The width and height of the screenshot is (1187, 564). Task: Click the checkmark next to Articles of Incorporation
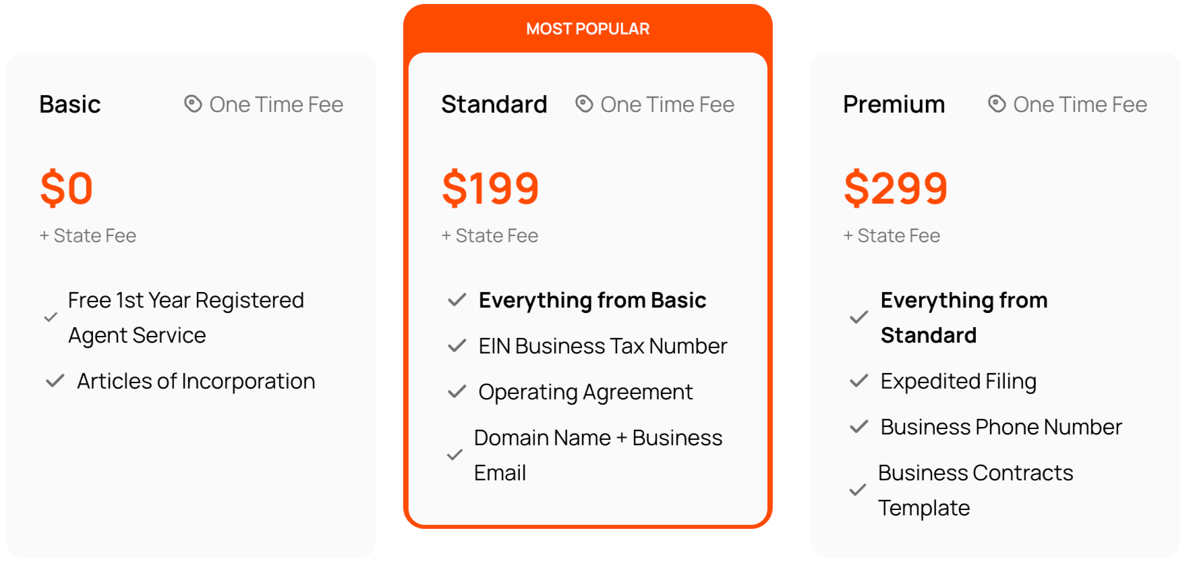pyautogui.click(x=54, y=381)
